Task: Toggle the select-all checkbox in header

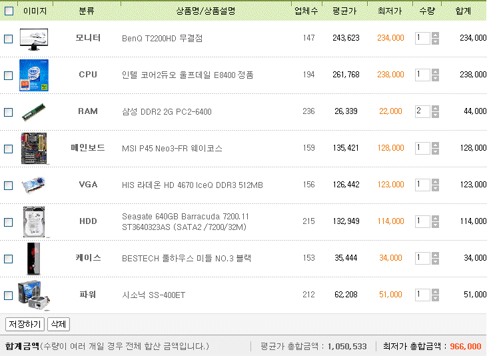Action: 9,11
